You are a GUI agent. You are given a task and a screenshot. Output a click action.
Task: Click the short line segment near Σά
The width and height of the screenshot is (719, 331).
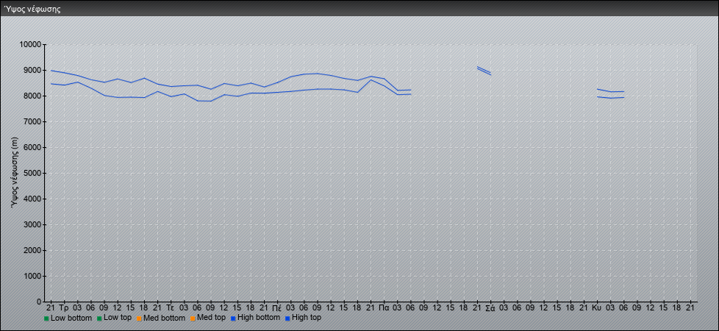click(484, 71)
